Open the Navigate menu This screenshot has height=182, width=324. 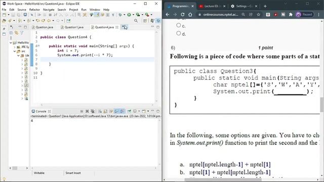(x=49, y=10)
